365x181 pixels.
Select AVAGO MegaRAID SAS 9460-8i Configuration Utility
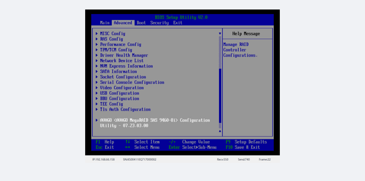[x=154, y=120]
